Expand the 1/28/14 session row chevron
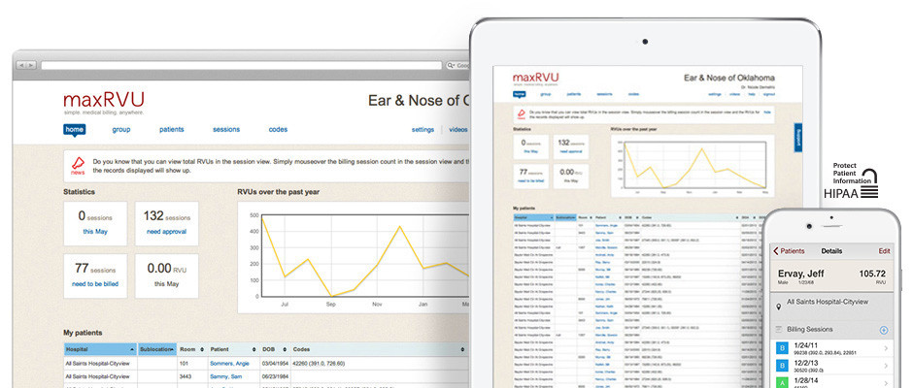Image resolution: width=913 pixels, height=388 pixels. (x=886, y=382)
